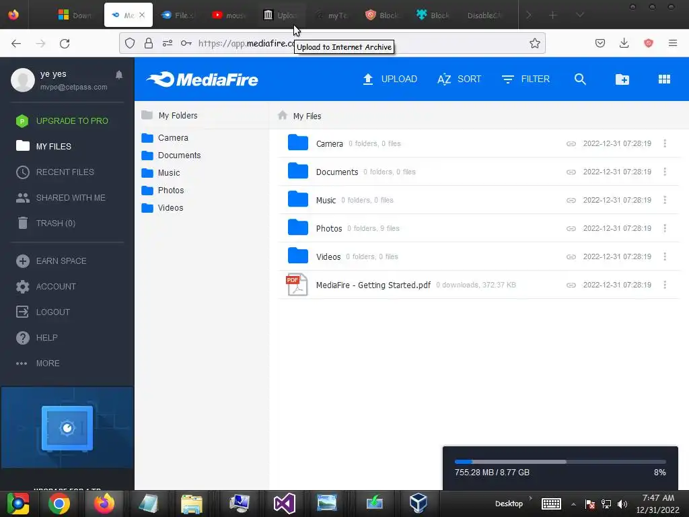This screenshot has width=689, height=517.
Task: Switch to the File sharing MediaFire tab
Action: [178, 15]
